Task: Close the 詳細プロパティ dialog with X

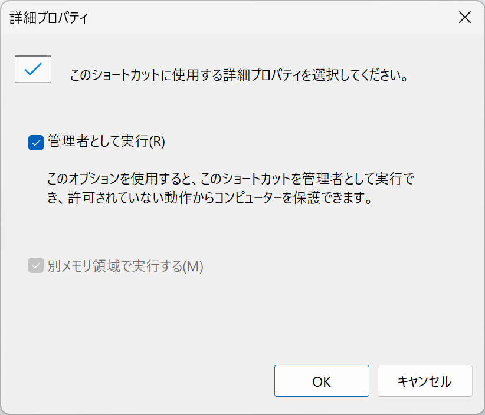Action: pos(464,17)
